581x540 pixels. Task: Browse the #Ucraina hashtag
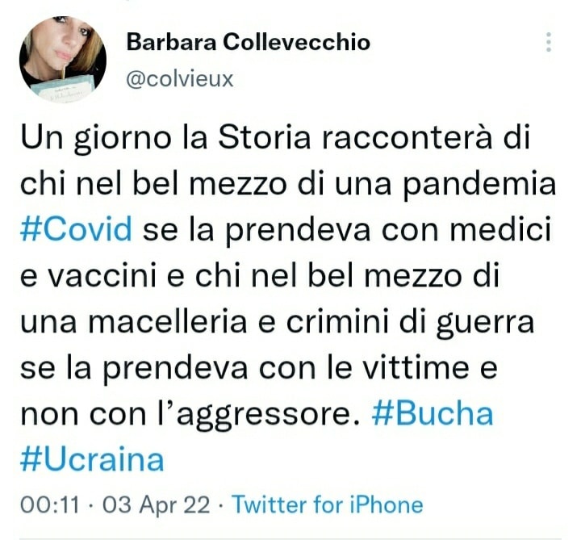coord(92,459)
